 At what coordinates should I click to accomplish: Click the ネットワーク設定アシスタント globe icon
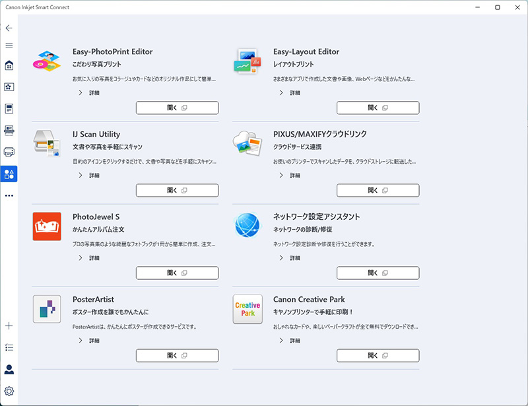click(247, 226)
